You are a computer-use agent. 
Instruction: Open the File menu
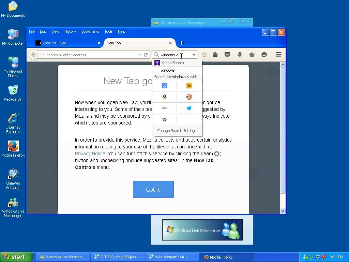(32, 31)
